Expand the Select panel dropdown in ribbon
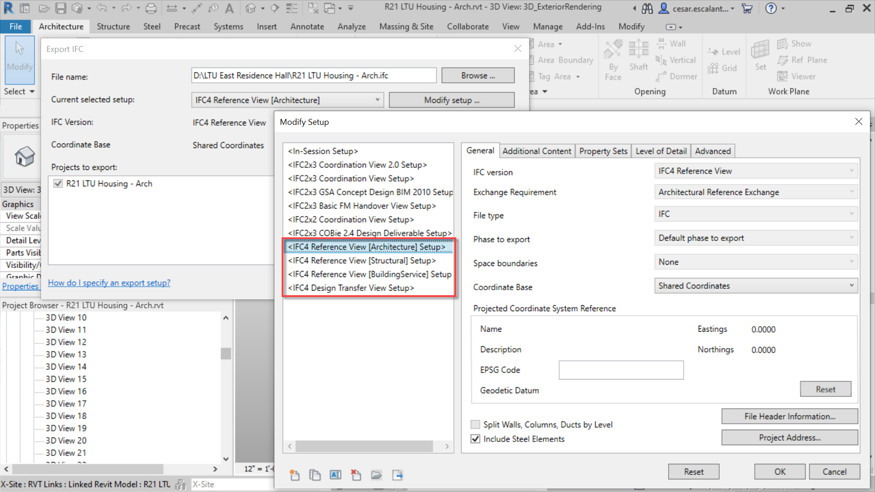Viewport: 875px width, 492px height. [19, 91]
